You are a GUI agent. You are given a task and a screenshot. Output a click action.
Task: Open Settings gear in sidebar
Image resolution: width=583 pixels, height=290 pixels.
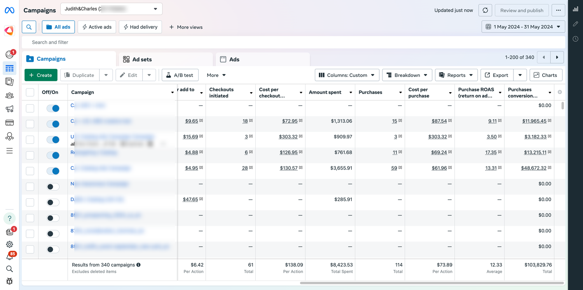[9, 244]
